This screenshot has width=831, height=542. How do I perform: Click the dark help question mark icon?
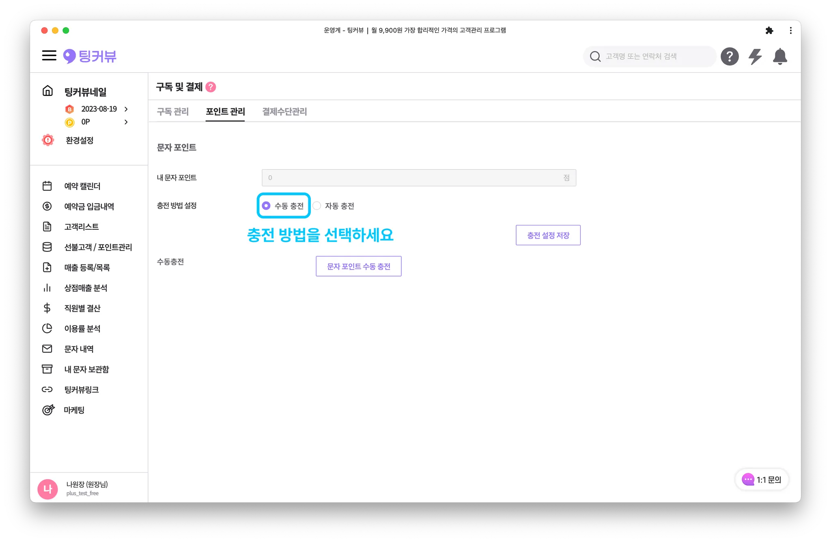tap(730, 56)
